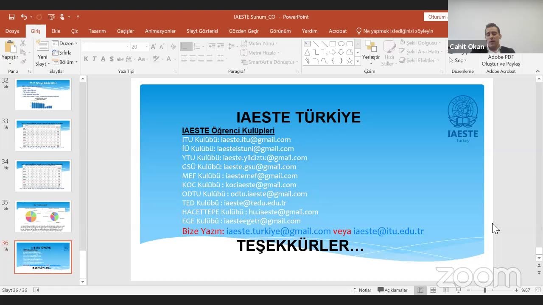Screen dimensions: 543x305
Task: Click the Redo icon in quick access toolbar
Action: coord(39,17)
